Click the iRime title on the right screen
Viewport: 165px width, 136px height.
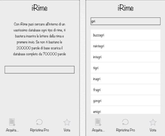click(x=125, y=8)
